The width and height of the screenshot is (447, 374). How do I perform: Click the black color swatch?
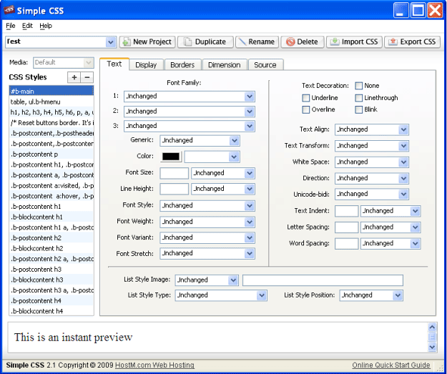[x=171, y=157]
